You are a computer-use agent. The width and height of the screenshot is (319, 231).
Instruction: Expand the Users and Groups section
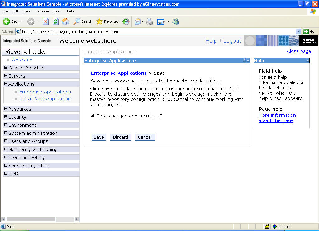pyautogui.click(x=6, y=141)
